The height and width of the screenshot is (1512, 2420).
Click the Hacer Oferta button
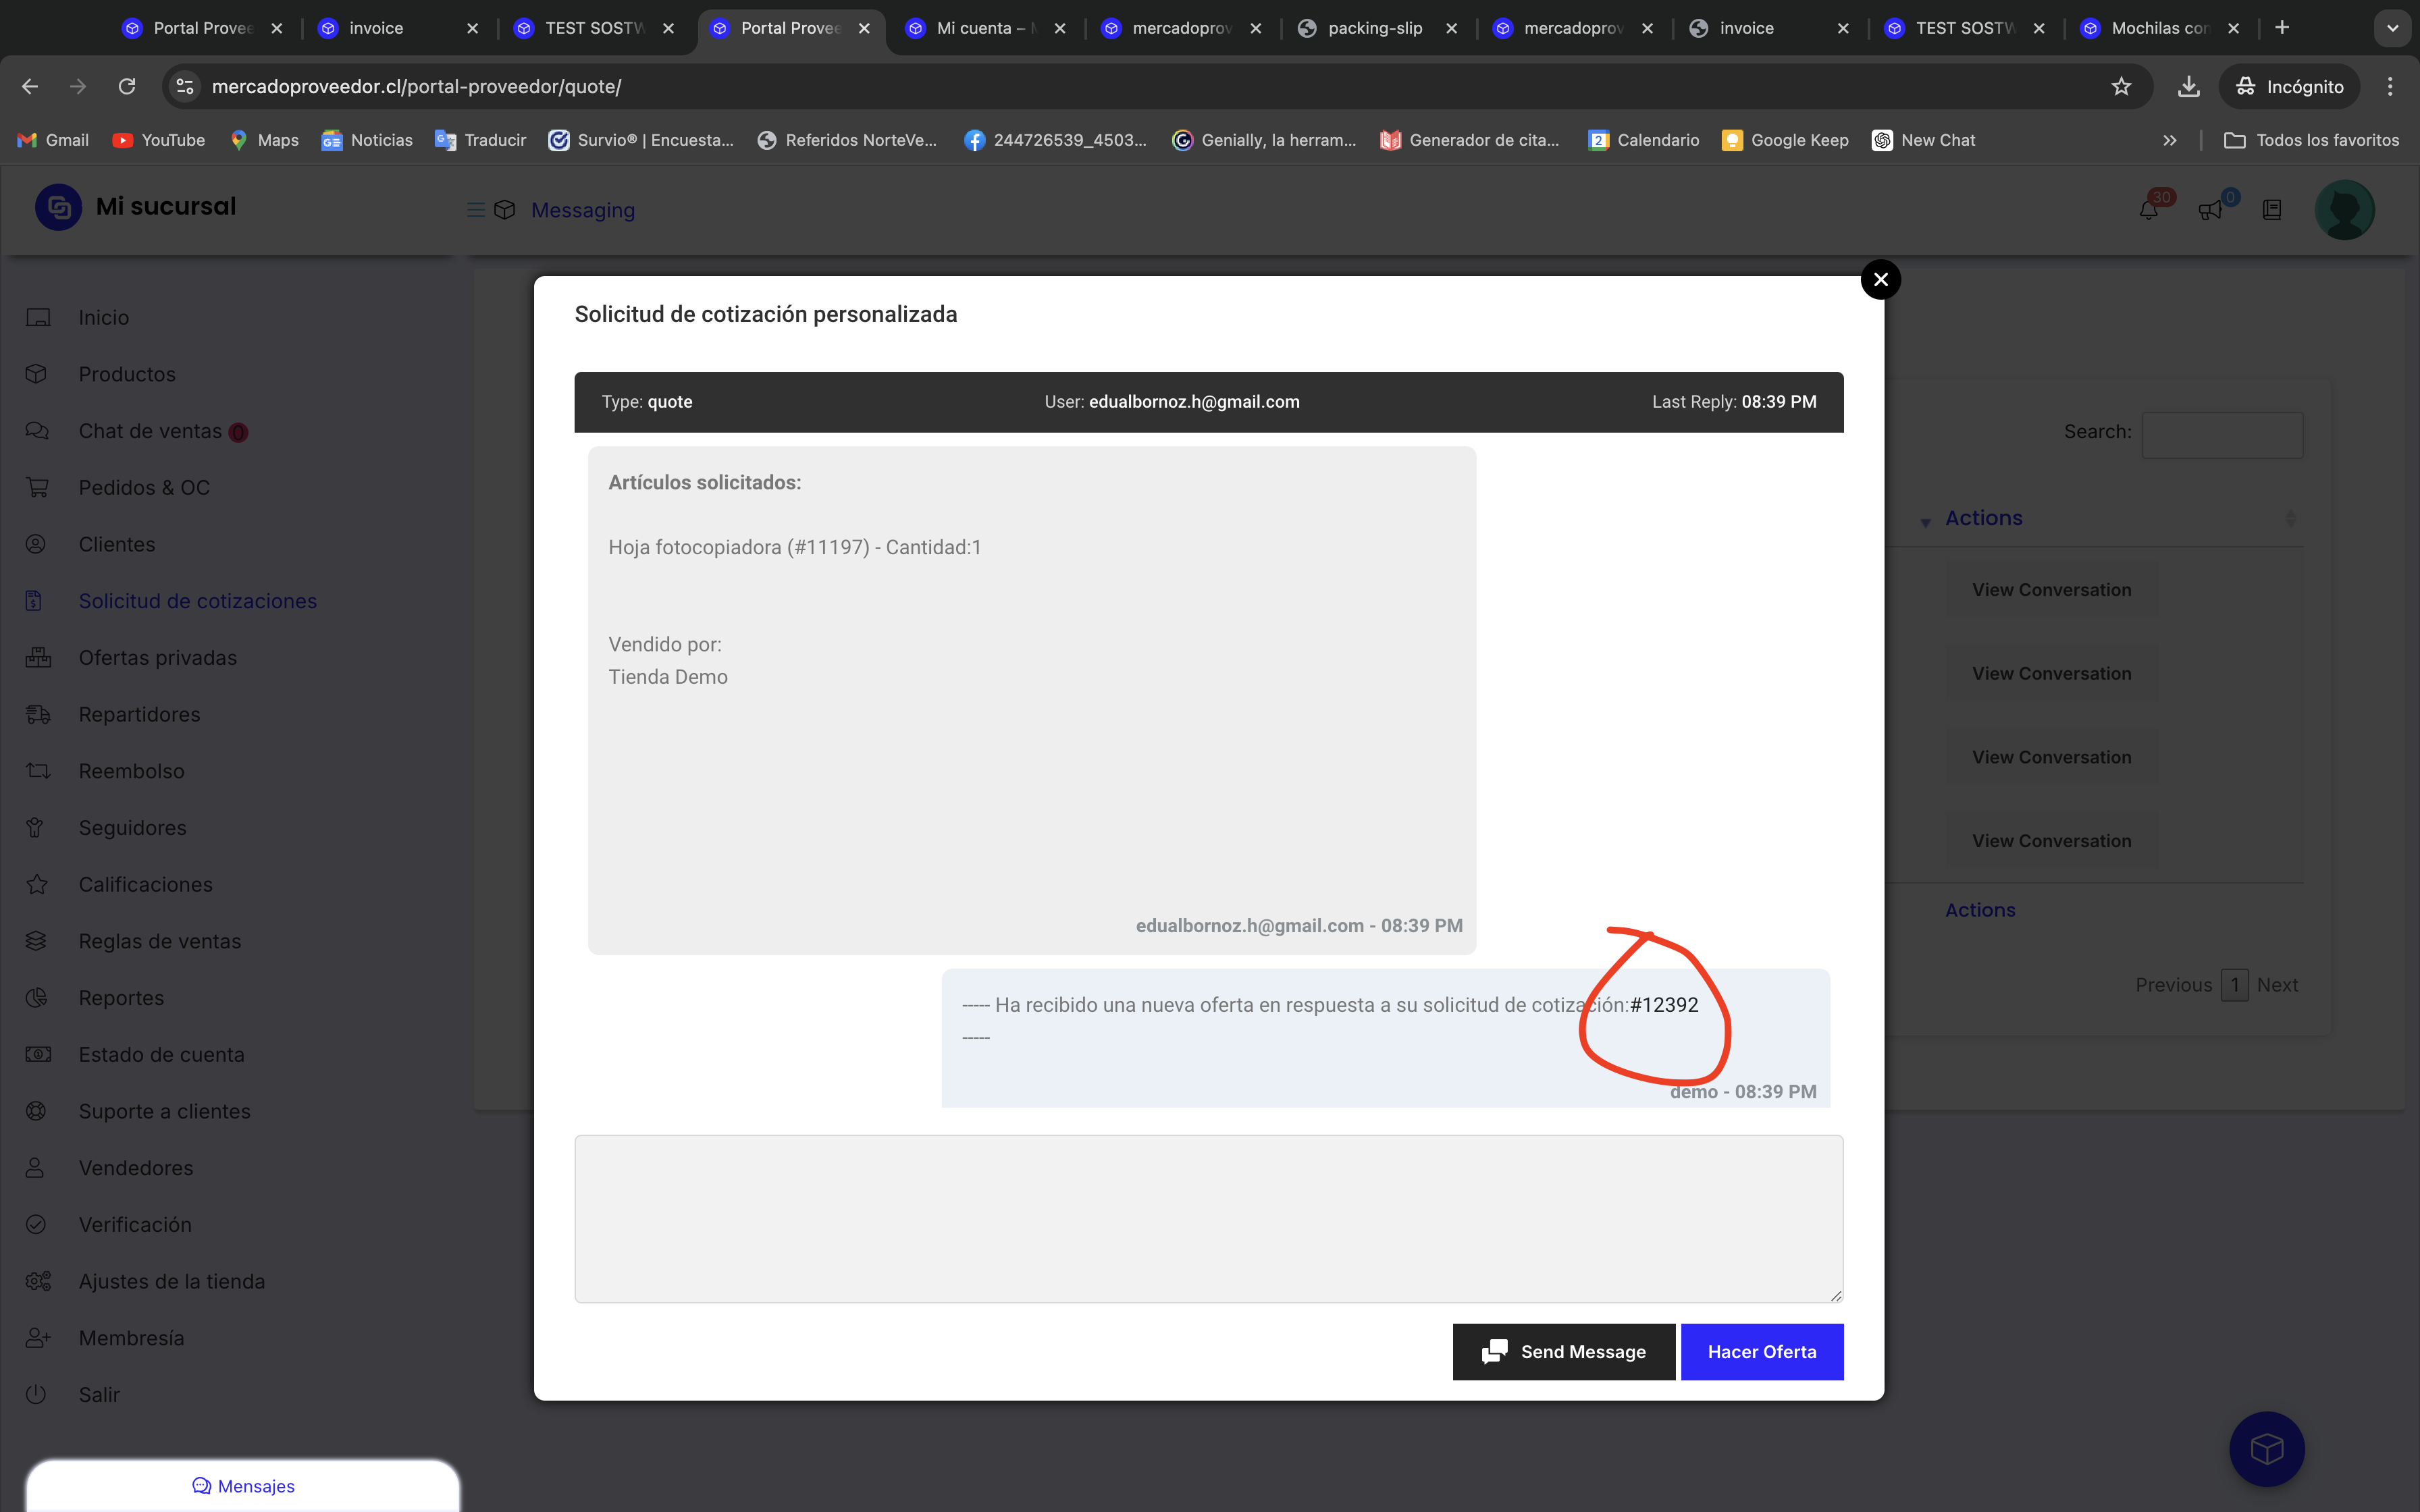click(1762, 1352)
